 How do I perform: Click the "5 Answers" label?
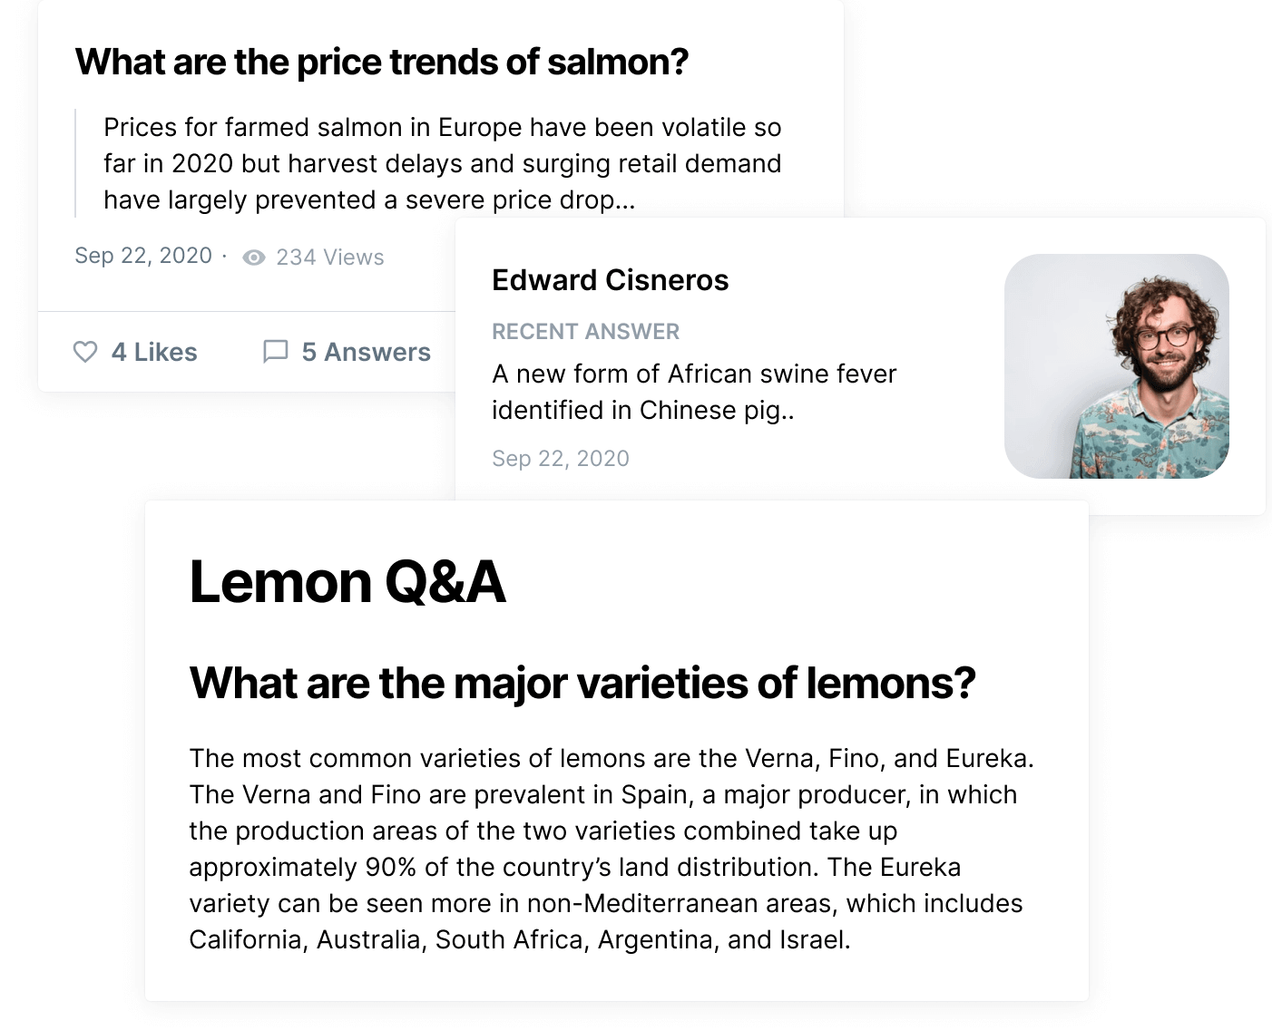(366, 352)
